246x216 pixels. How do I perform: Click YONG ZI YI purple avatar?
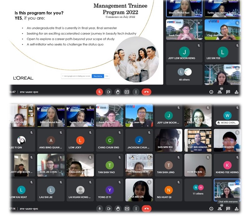click(x=110, y=190)
